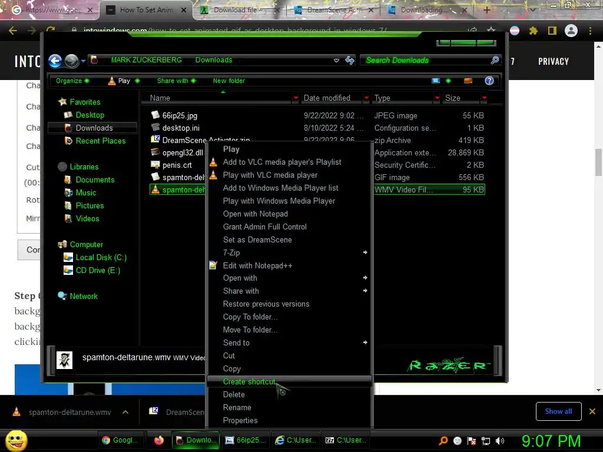Open Share with toolbar menu

[176, 81]
